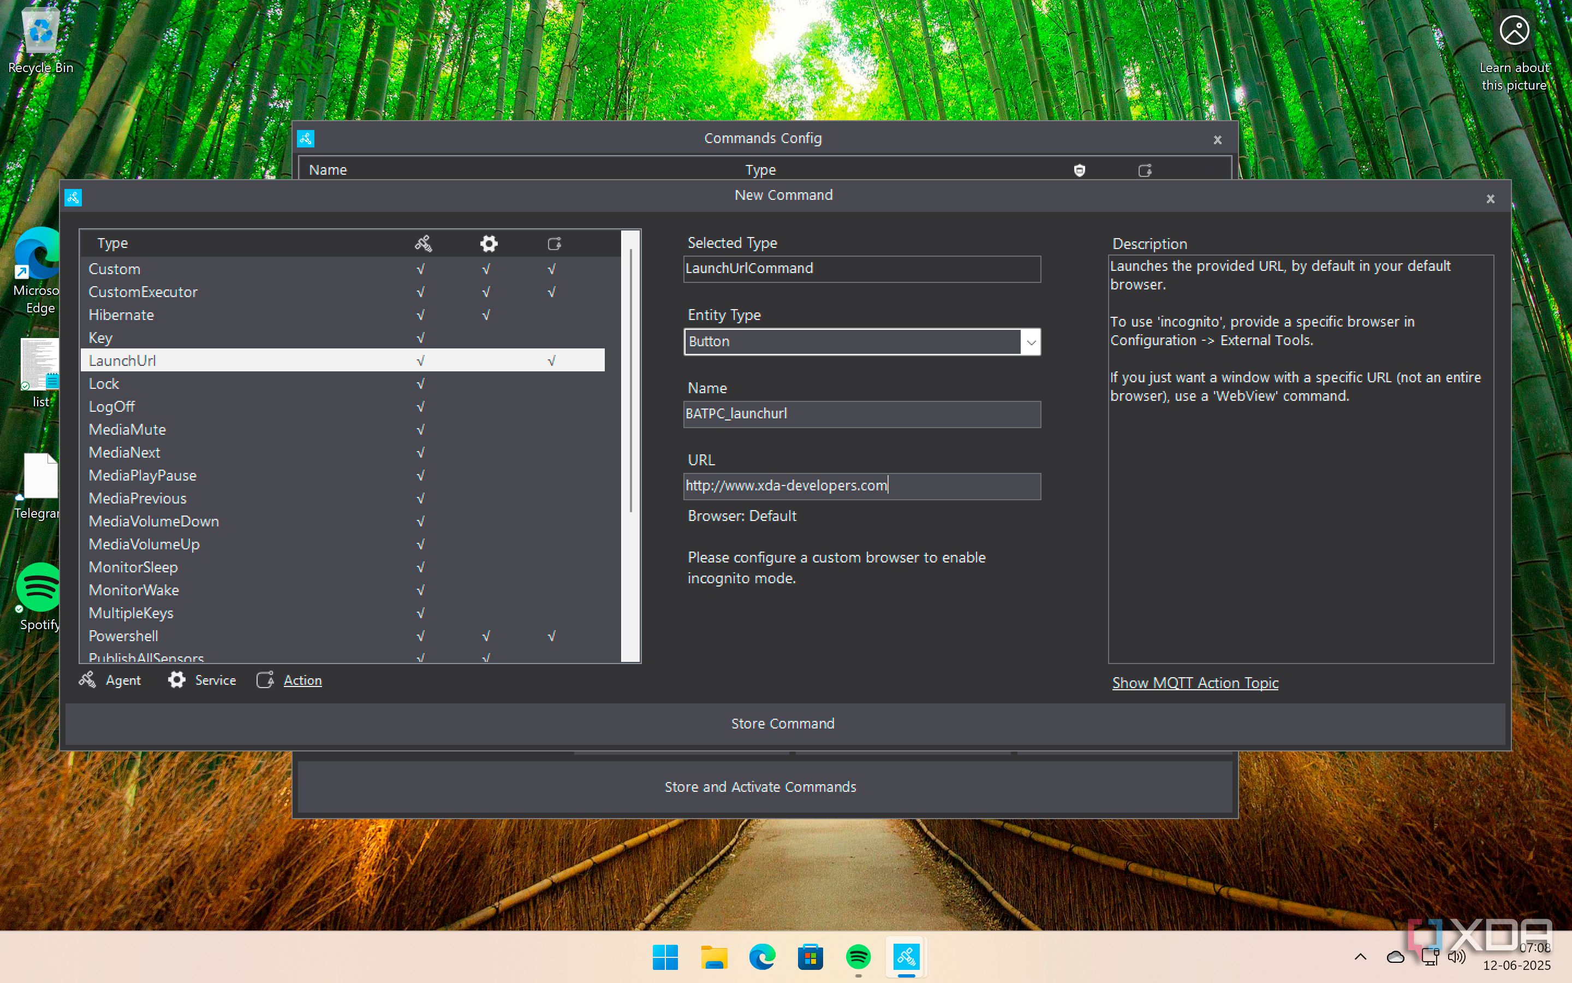Click the Service gear legend icon
Image resolution: width=1572 pixels, height=983 pixels.
(x=176, y=680)
